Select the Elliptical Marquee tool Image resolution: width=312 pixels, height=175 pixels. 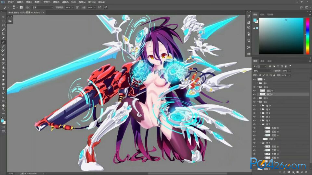[3, 21]
